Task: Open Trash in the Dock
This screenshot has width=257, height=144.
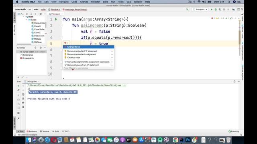Action: [228, 140]
